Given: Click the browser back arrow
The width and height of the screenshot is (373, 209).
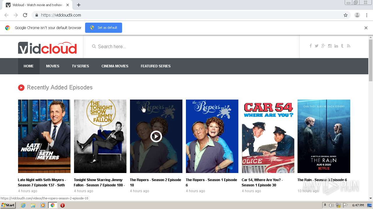Looking at the screenshot, I should [6, 15].
